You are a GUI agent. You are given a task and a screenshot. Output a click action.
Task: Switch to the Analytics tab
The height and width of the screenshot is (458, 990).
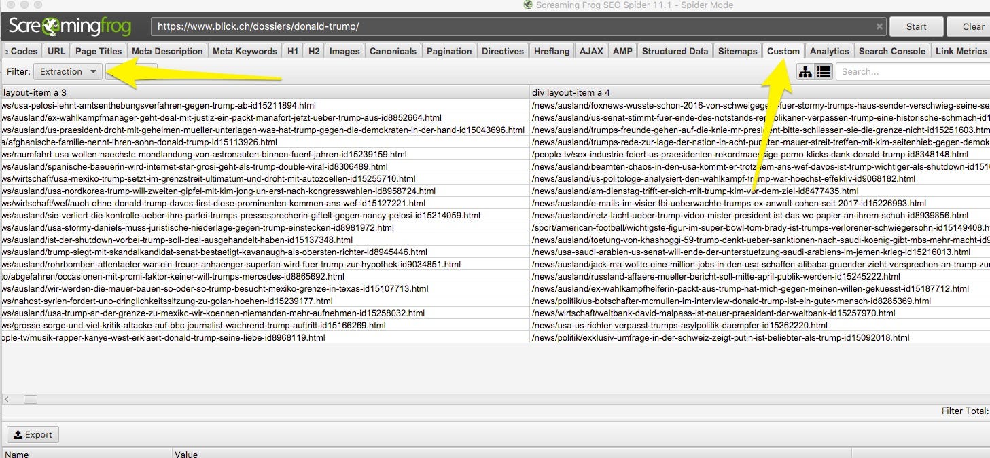click(x=829, y=51)
